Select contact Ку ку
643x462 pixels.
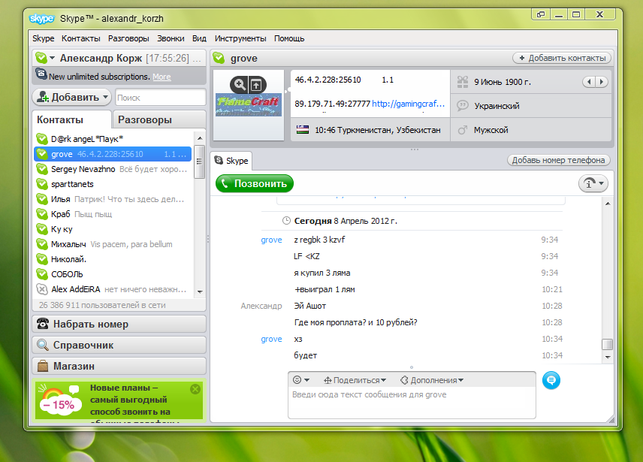pyautogui.click(x=113, y=229)
